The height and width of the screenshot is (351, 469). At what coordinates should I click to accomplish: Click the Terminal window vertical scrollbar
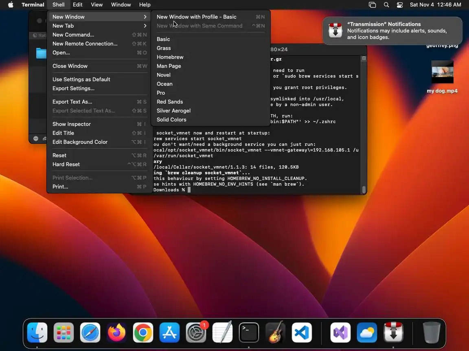[364, 190]
